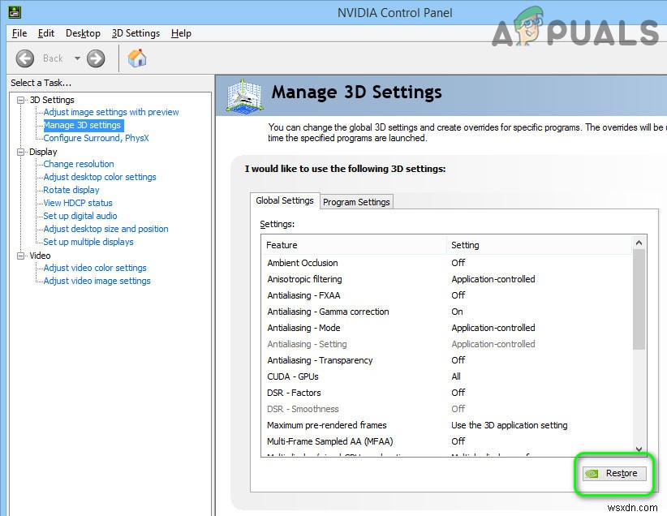Open Adjust desktop color settings
The image size is (667, 516).
click(100, 177)
